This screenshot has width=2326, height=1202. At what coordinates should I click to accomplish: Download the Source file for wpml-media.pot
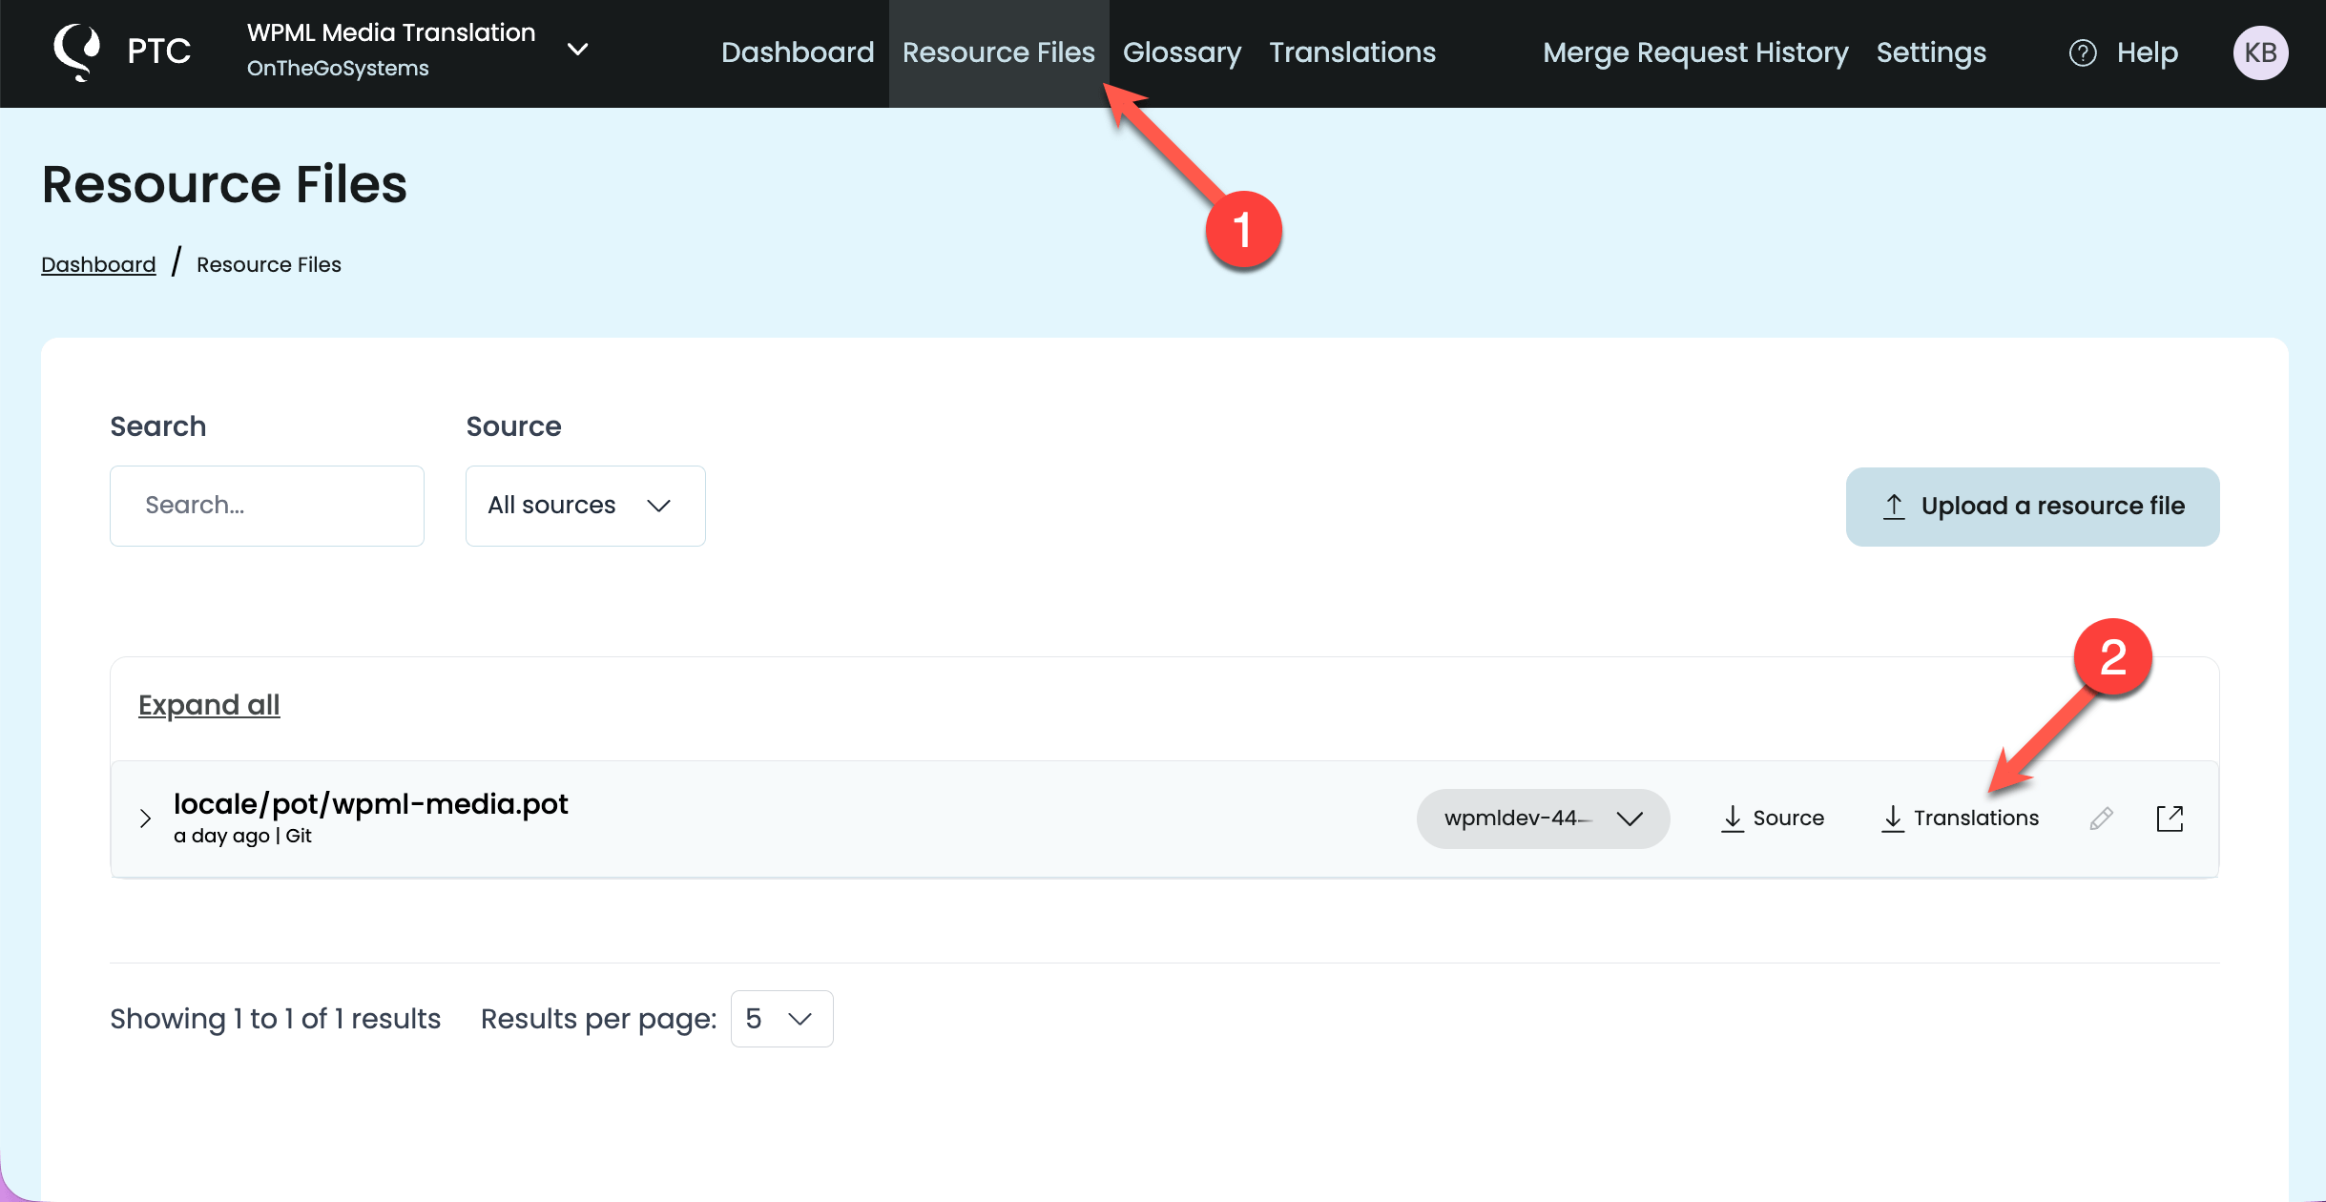click(x=1770, y=818)
